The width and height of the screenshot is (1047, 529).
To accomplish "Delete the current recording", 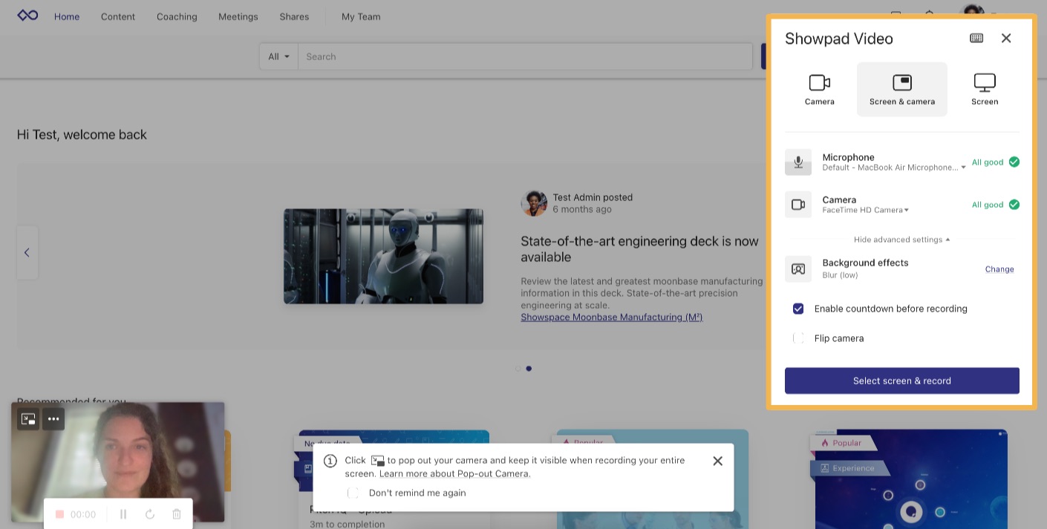I will click(176, 513).
